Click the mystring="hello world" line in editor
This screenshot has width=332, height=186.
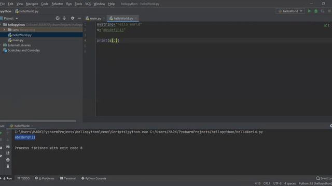[x=119, y=24]
